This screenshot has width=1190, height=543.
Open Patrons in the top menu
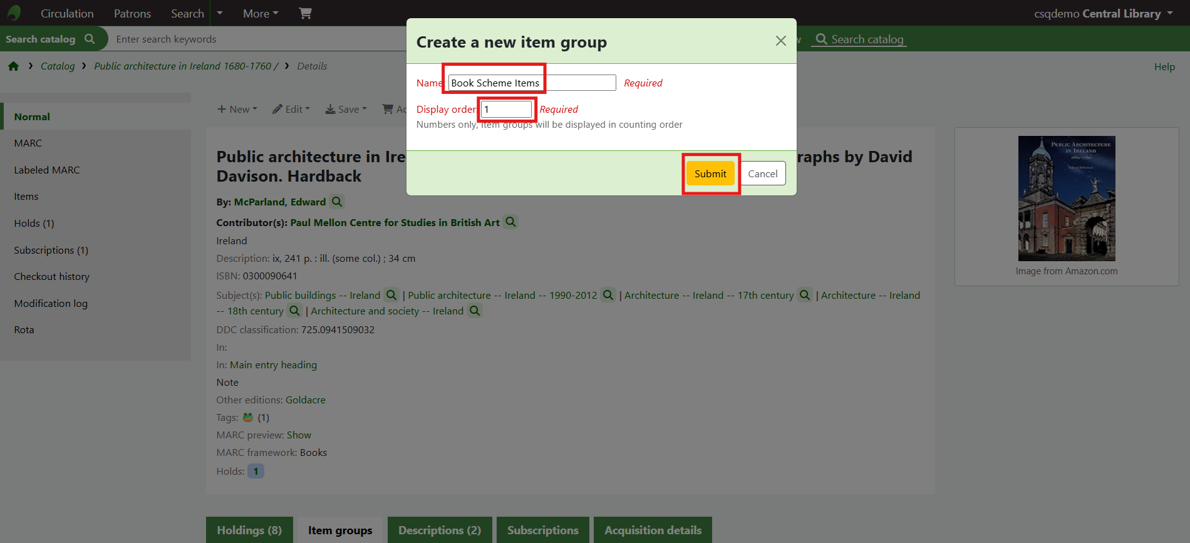click(132, 13)
